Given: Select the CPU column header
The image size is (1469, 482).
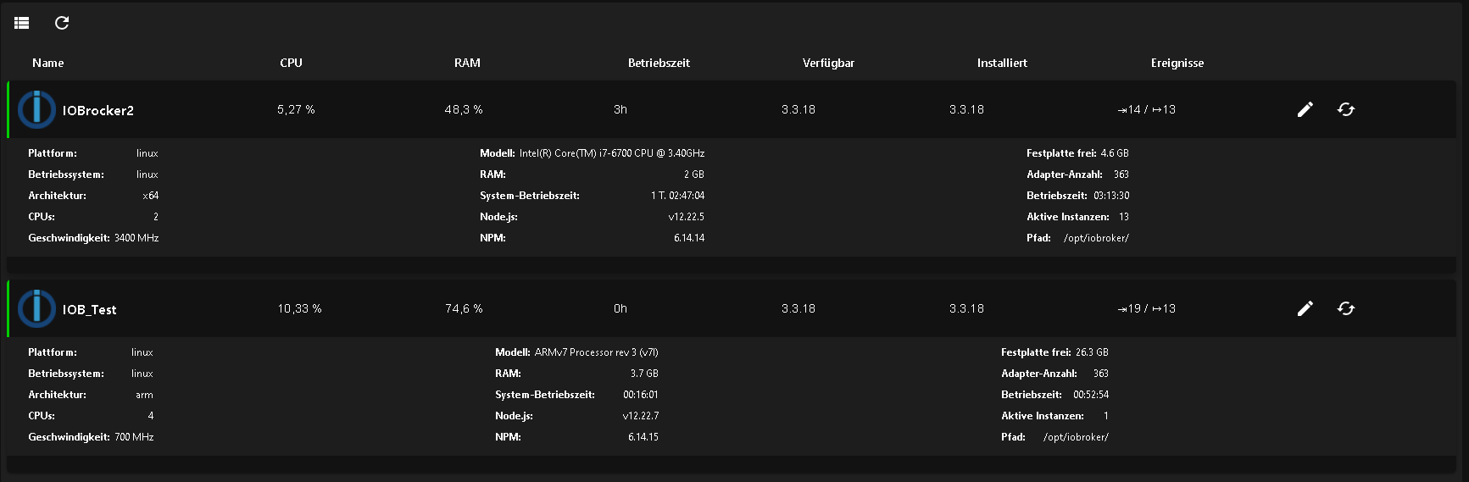Looking at the screenshot, I should click(291, 63).
